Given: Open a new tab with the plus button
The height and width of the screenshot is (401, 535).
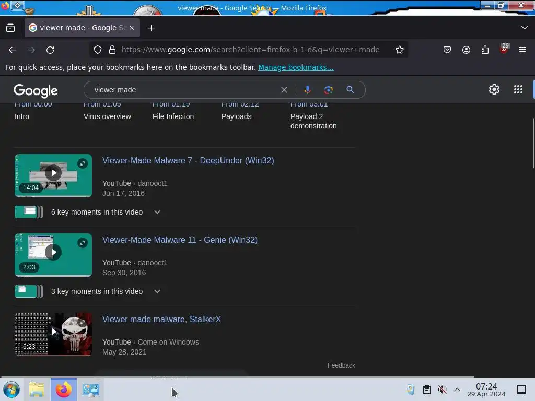Looking at the screenshot, I should point(151,28).
